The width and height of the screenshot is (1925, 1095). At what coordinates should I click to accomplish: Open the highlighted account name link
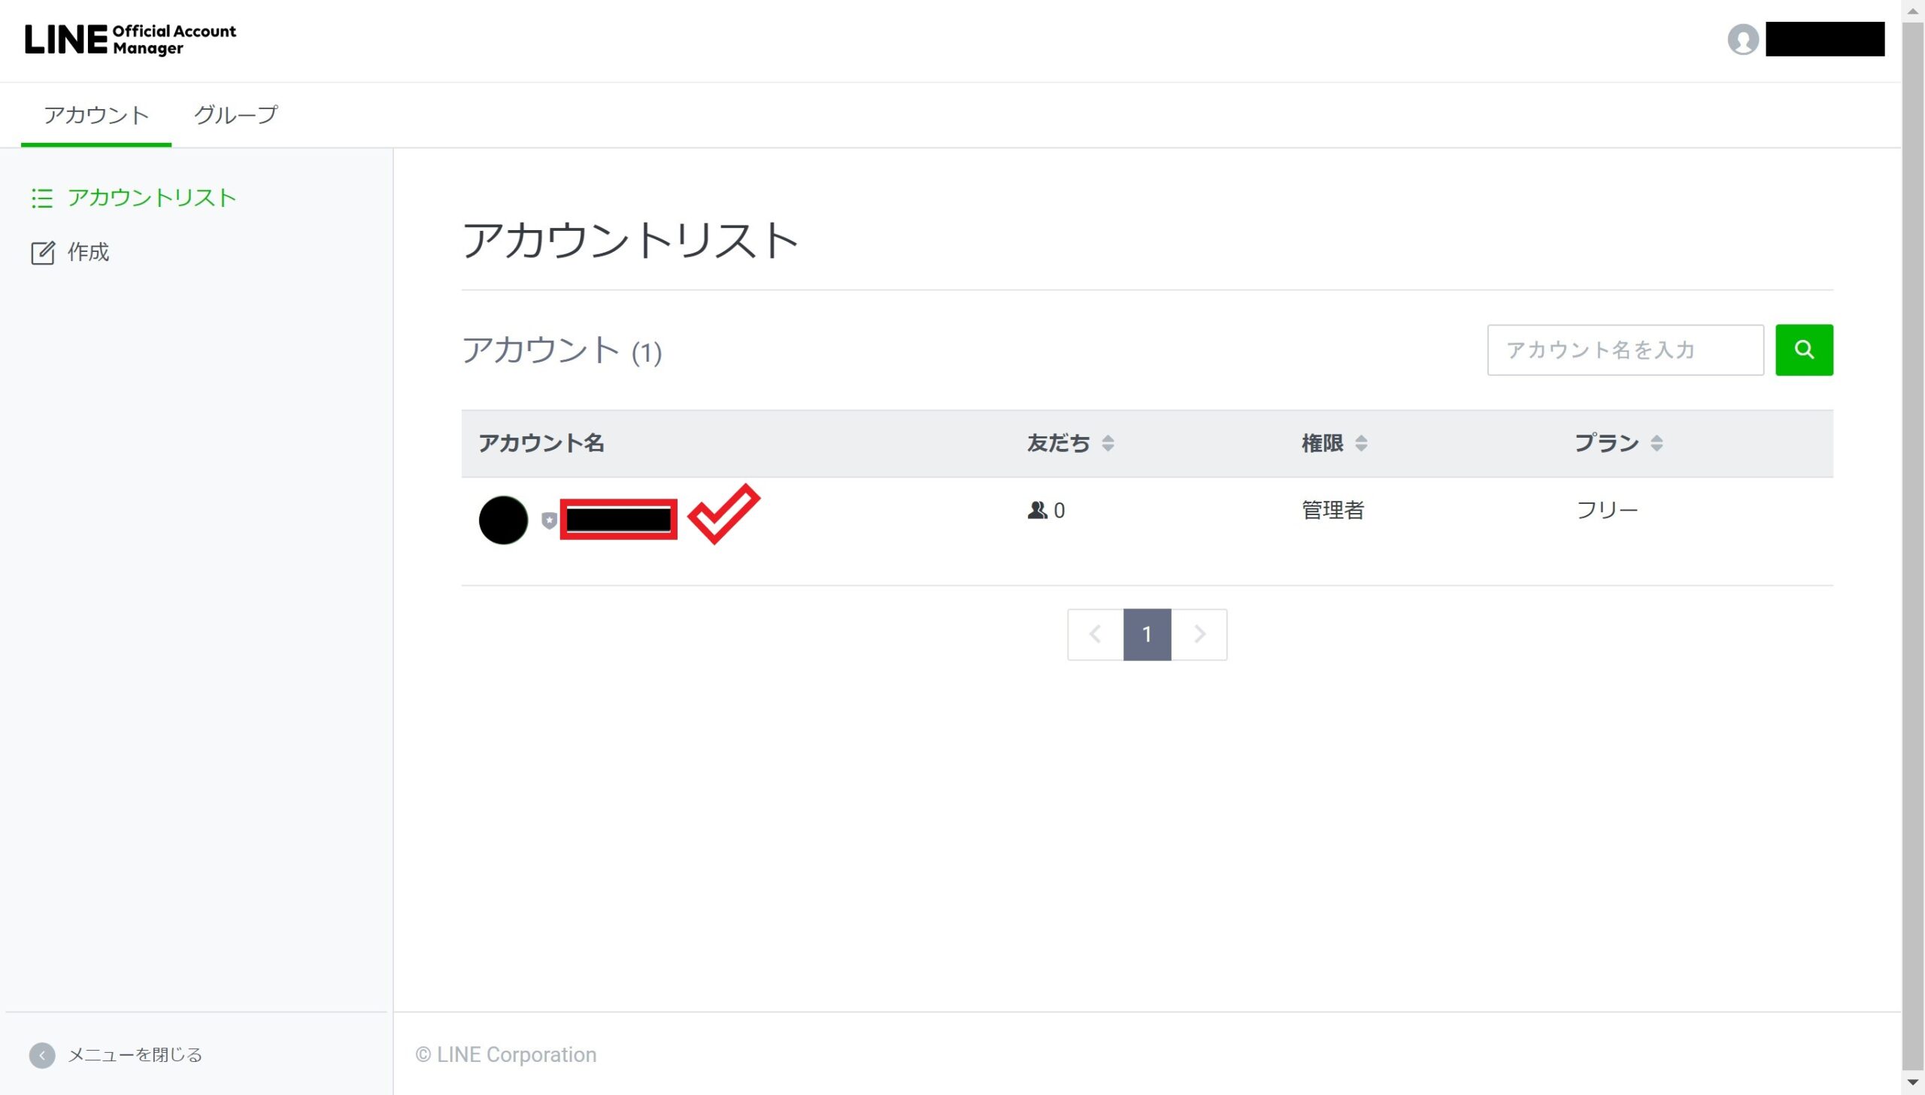coord(618,520)
